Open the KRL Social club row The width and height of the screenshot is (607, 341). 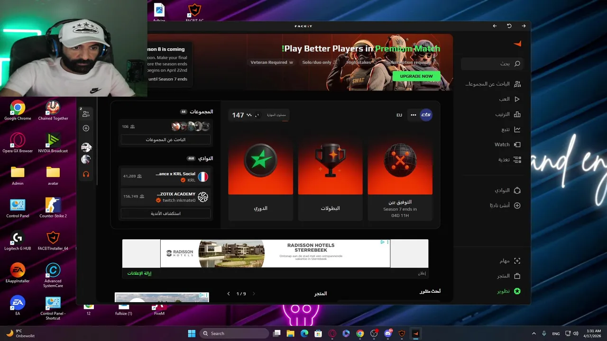coord(166,177)
